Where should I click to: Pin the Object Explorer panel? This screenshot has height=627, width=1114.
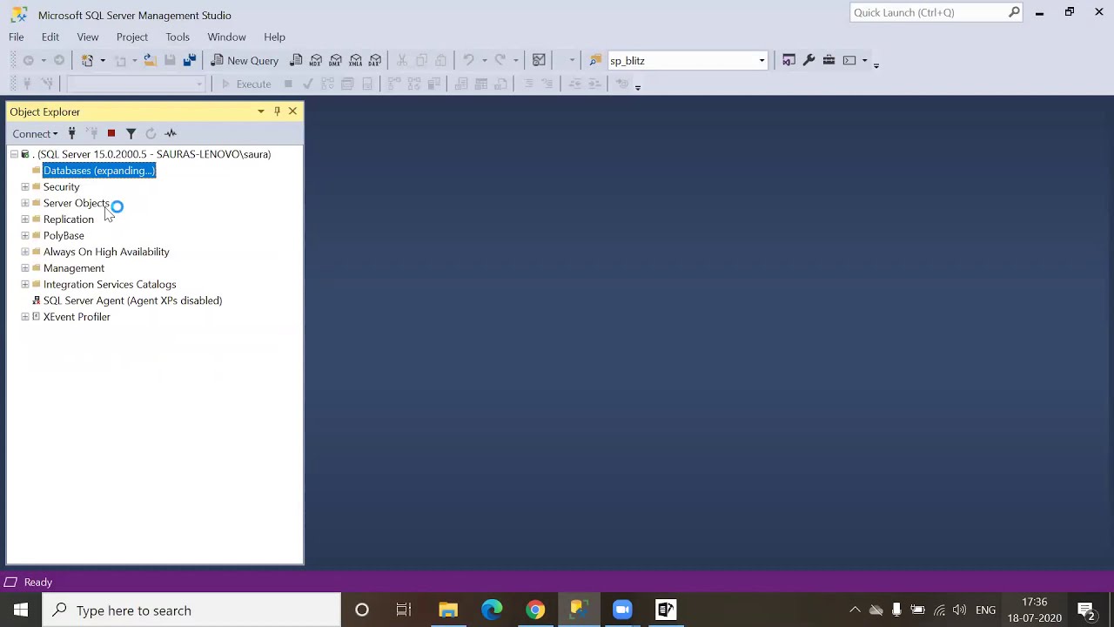[x=277, y=111]
